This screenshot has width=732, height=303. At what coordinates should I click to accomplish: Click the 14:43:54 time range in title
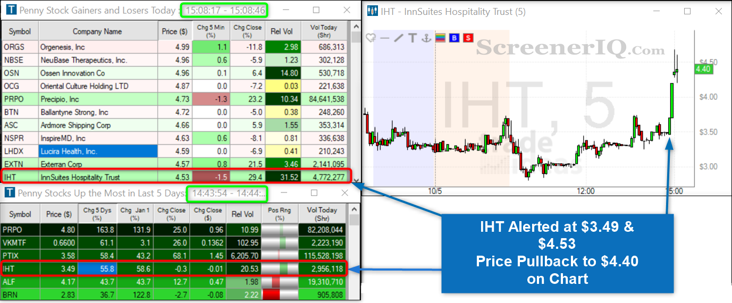point(229,193)
